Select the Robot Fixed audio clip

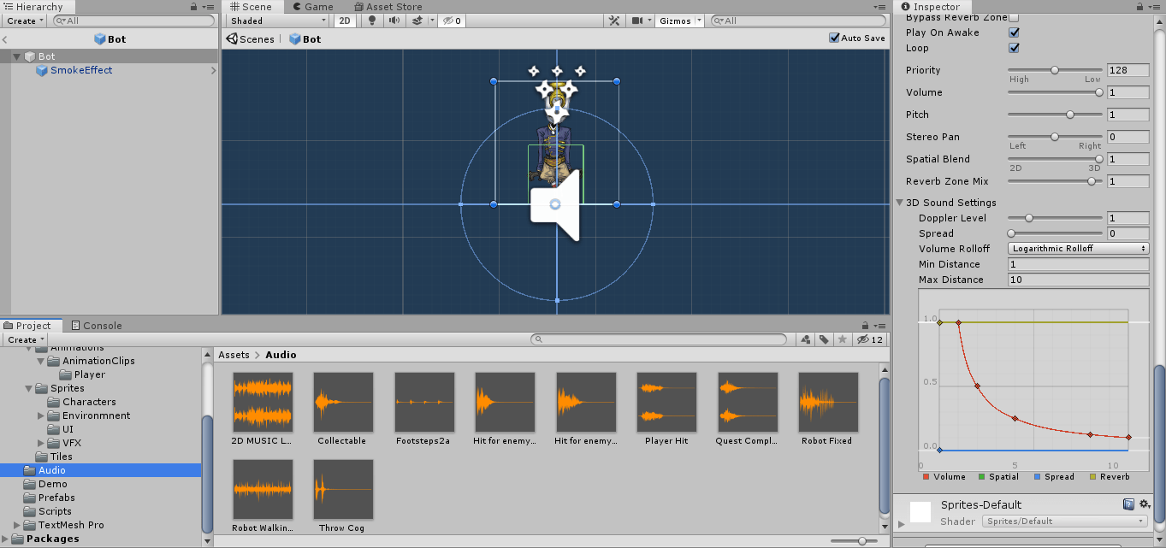[827, 409]
